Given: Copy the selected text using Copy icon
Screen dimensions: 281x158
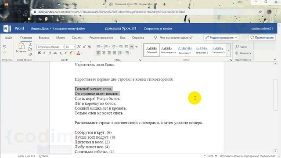Looking at the screenshot, I should point(30,49).
